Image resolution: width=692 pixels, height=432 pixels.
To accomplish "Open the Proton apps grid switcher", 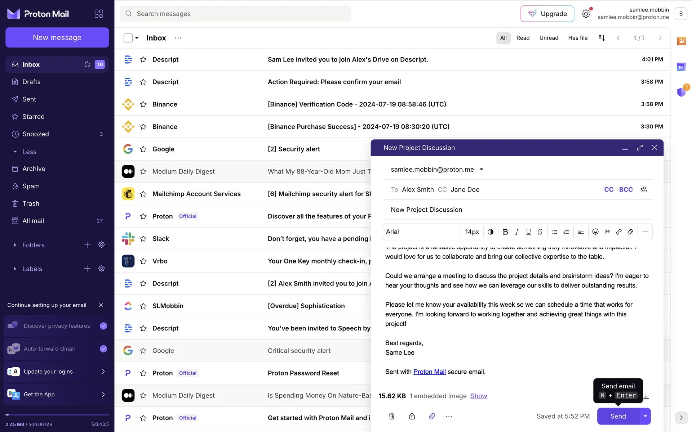I will pyautogui.click(x=98, y=14).
